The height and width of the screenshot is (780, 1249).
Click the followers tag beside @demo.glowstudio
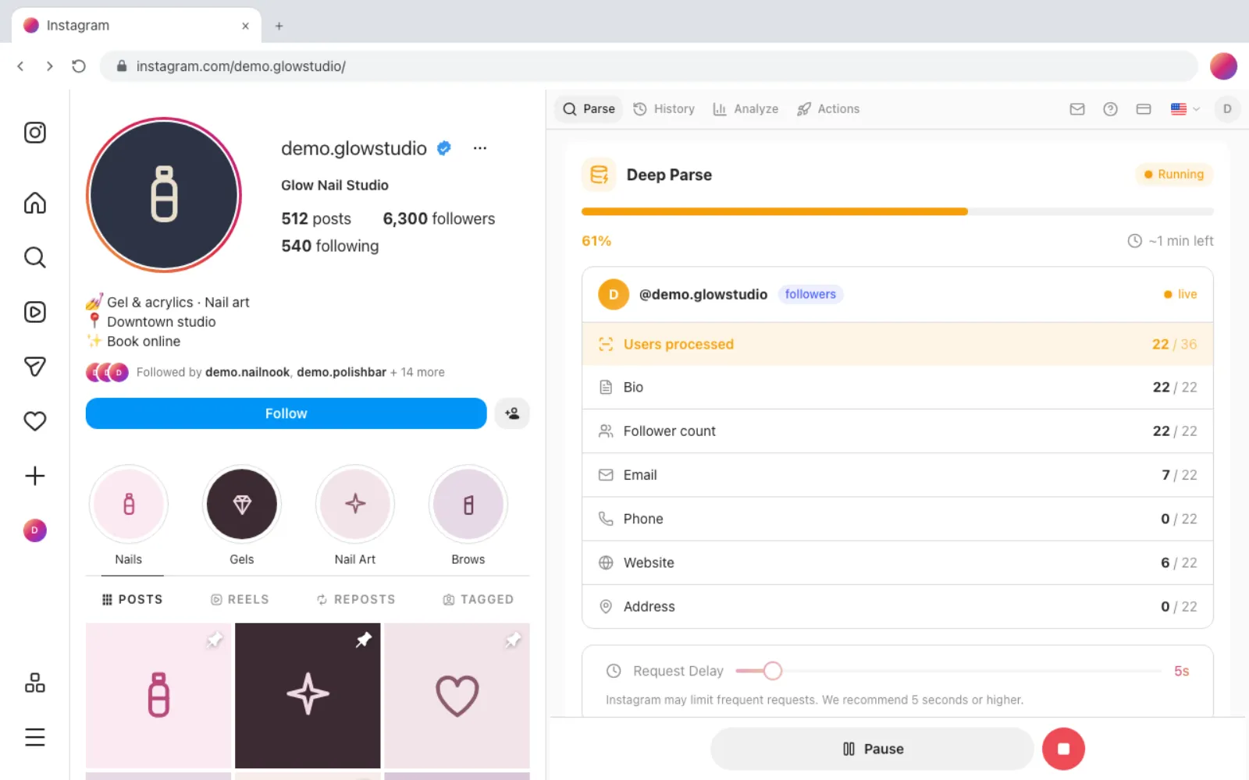(x=810, y=294)
